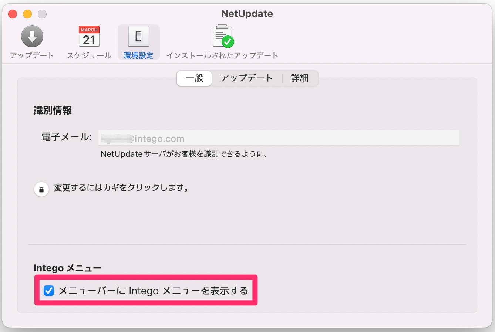The height and width of the screenshot is (332, 495).
Task: Open the アップデート download arrow icon
Action: pyautogui.click(x=32, y=36)
